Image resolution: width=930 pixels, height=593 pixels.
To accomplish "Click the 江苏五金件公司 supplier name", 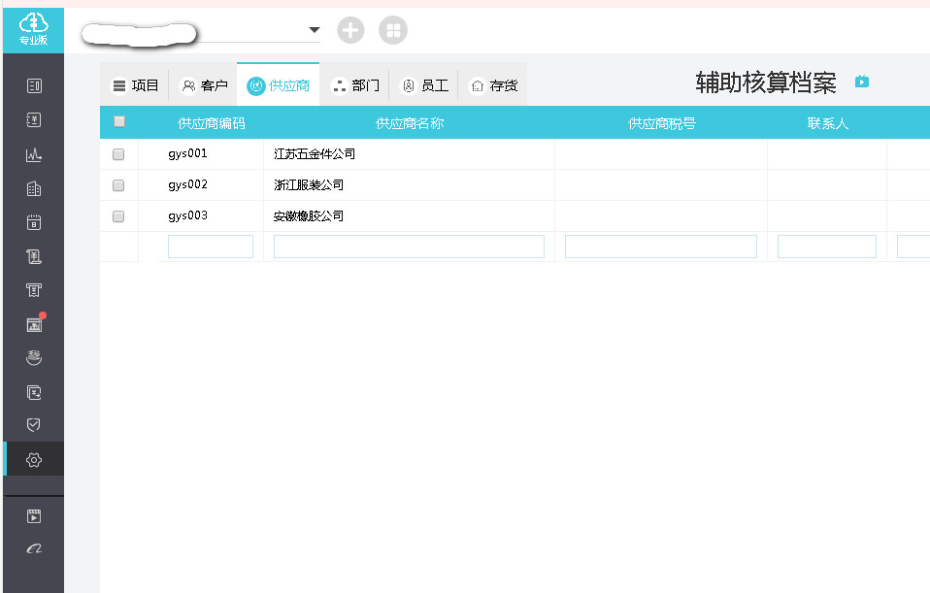I will pyautogui.click(x=315, y=154).
